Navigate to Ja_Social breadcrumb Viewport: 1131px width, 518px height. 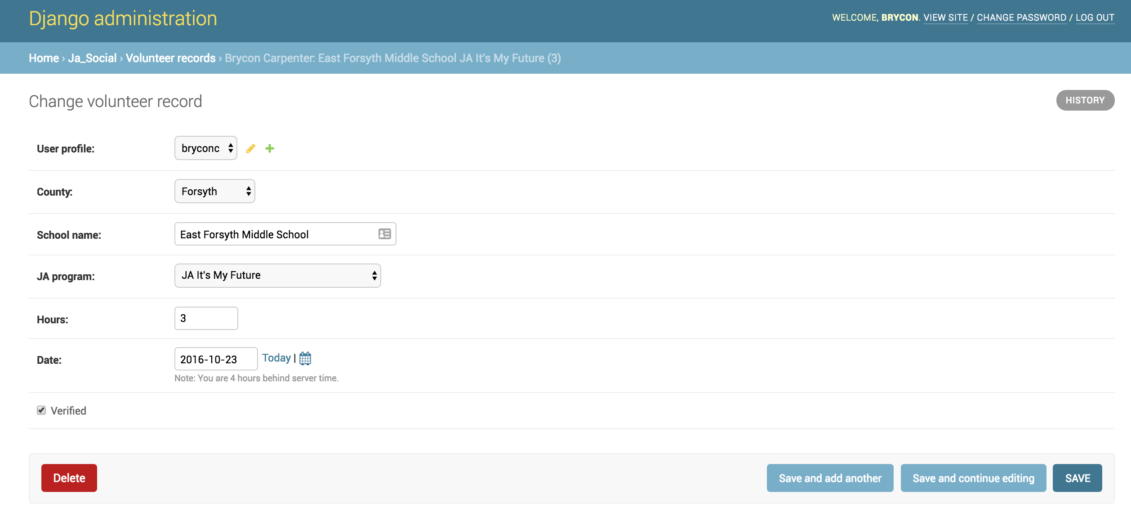pyautogui.click(x=92, y=58)
